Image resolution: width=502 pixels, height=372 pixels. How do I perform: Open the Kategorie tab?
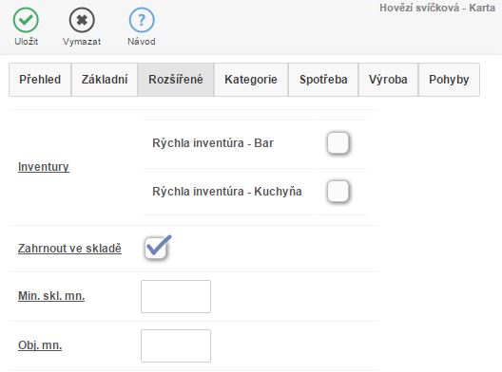pos(251,80)
